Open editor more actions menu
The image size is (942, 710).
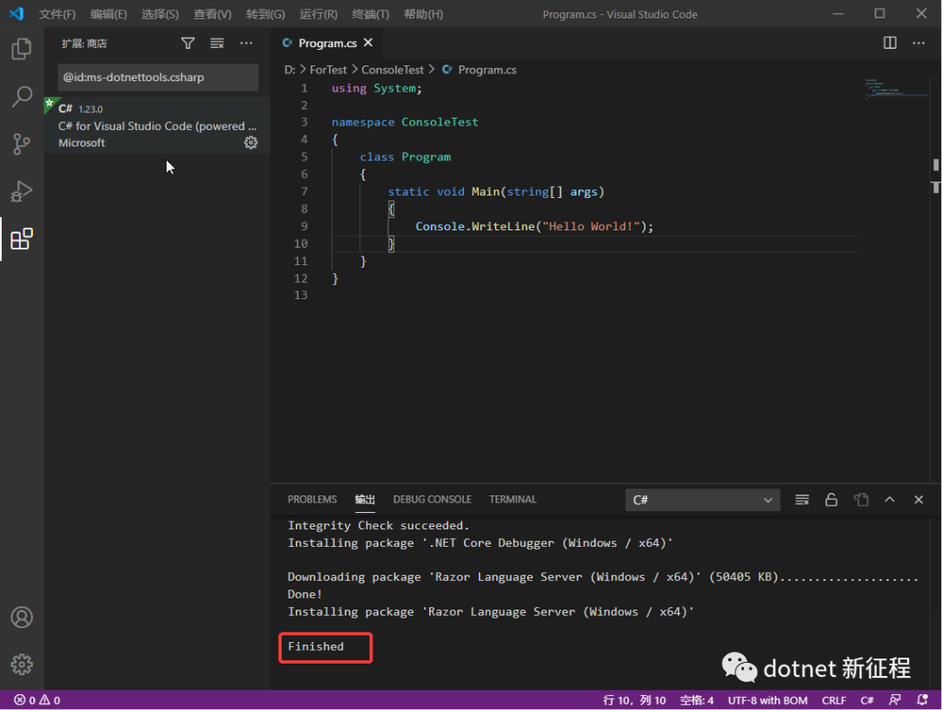coord(918,43)
